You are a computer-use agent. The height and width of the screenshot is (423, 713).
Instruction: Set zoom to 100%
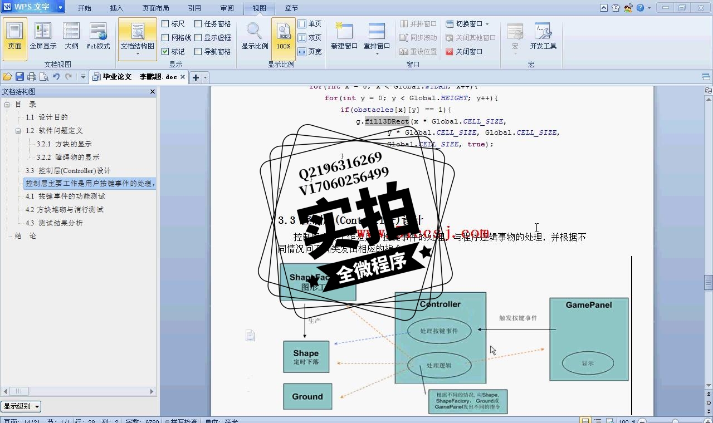(284, 38)
